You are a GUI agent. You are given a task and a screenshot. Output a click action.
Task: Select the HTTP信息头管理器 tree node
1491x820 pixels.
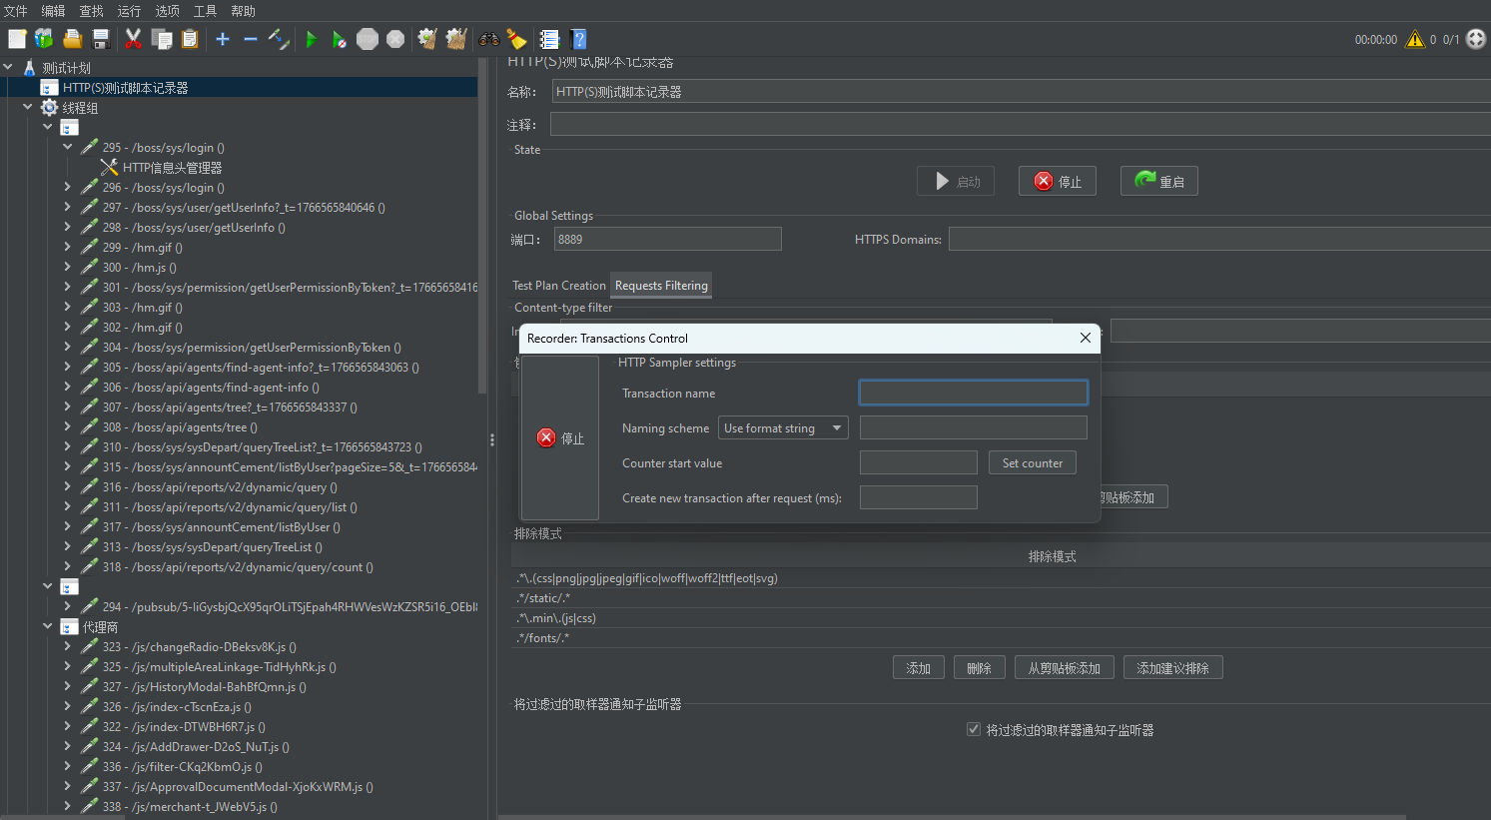(172, 168)
